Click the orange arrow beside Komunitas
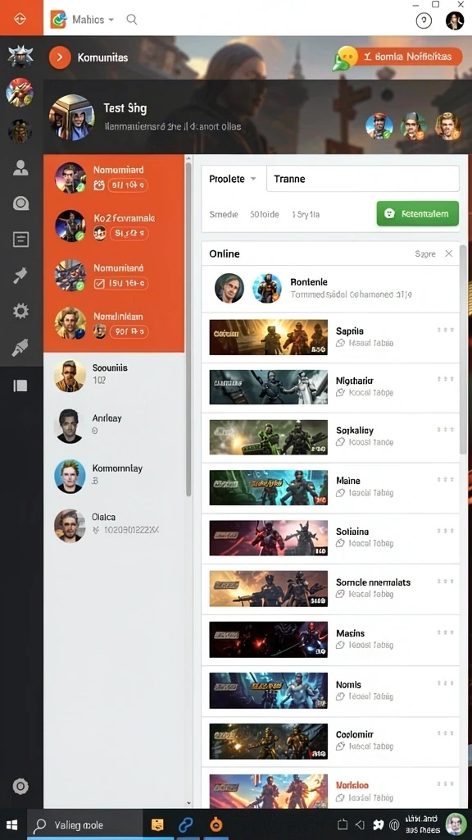 tap(60, 57)
